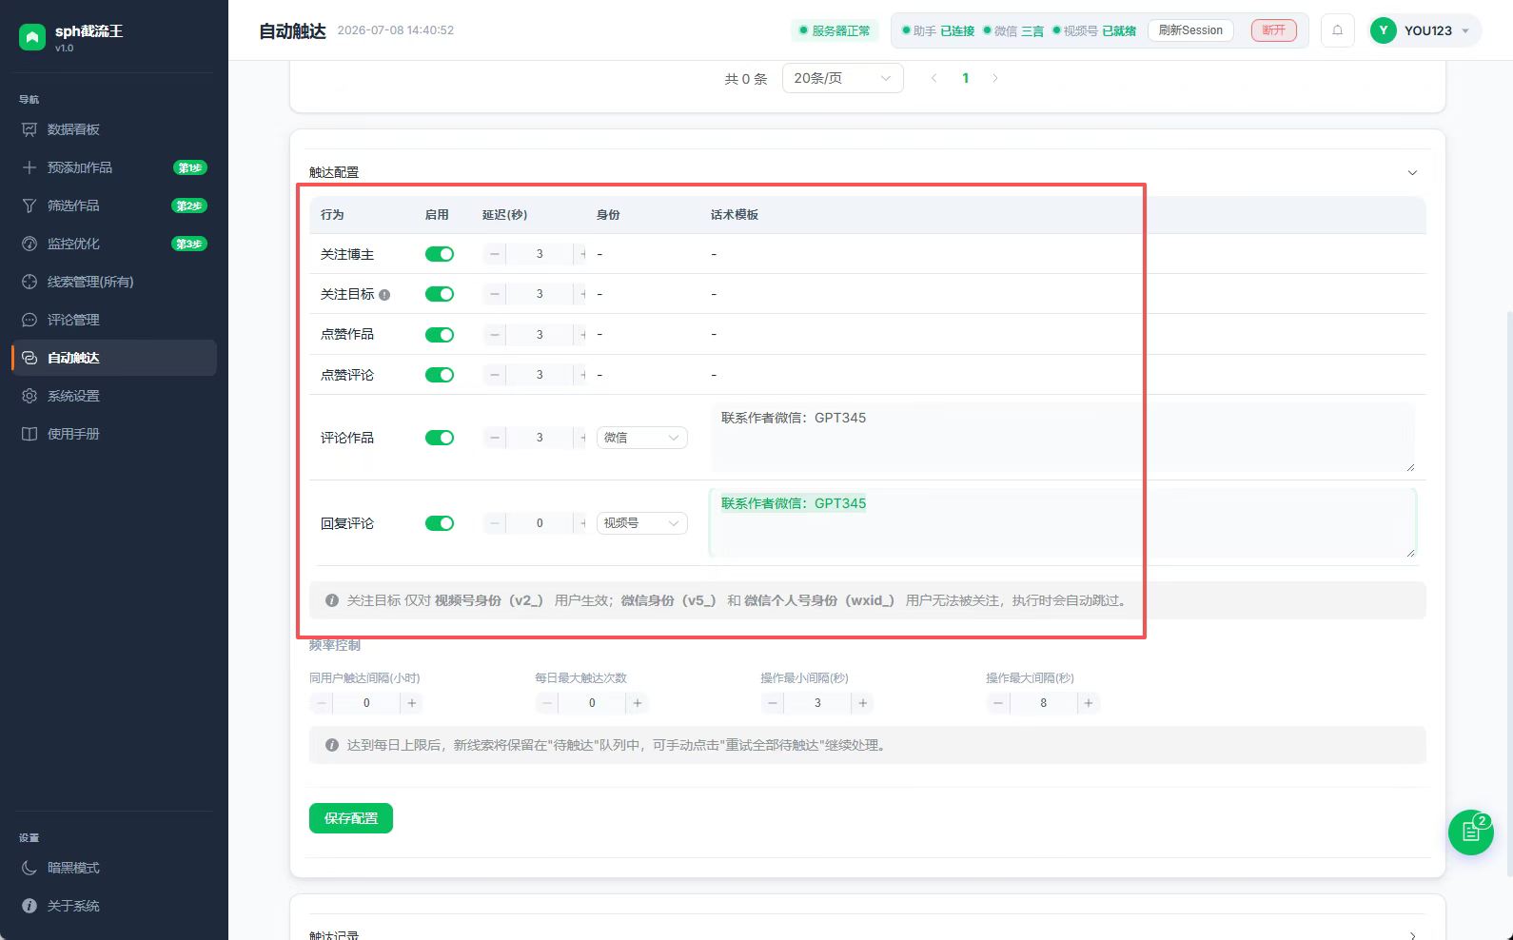This screenshot has height=940, width=1513.
Task: Click the 关于系统 info icon in the sidebar
Action: click(x=29, y=906)
